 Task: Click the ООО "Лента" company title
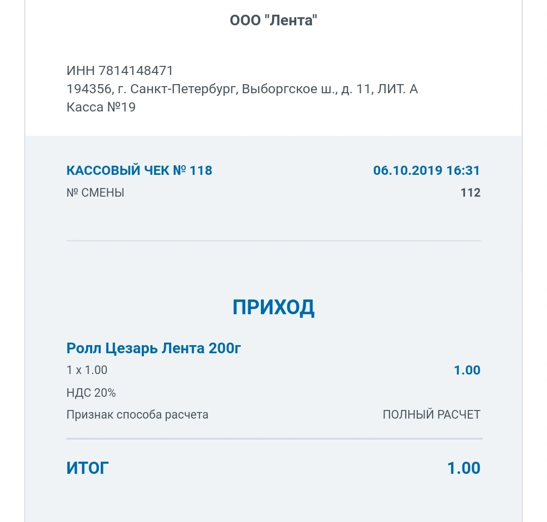[273, 20]
